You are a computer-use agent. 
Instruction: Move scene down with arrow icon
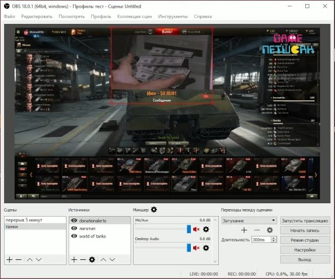(x=39, y=260)
